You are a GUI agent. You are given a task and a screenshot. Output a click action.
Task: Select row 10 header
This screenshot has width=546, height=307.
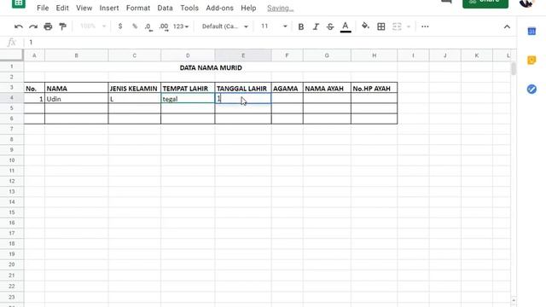coord(11,160)
